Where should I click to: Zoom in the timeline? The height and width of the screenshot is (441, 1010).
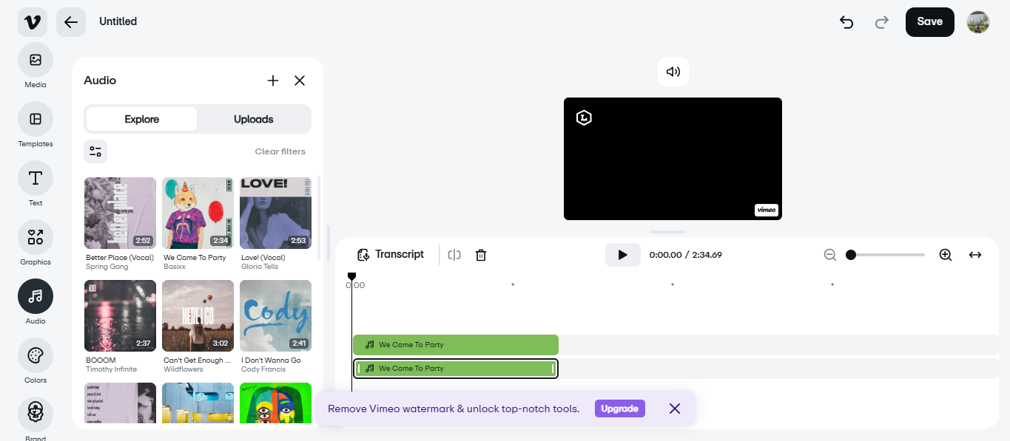[x=946, y=255]
